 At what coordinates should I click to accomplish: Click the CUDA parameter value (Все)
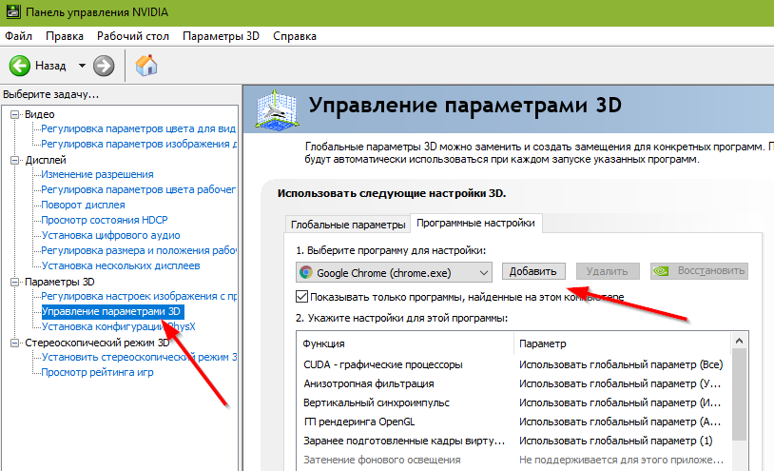[x=621, y=364]
